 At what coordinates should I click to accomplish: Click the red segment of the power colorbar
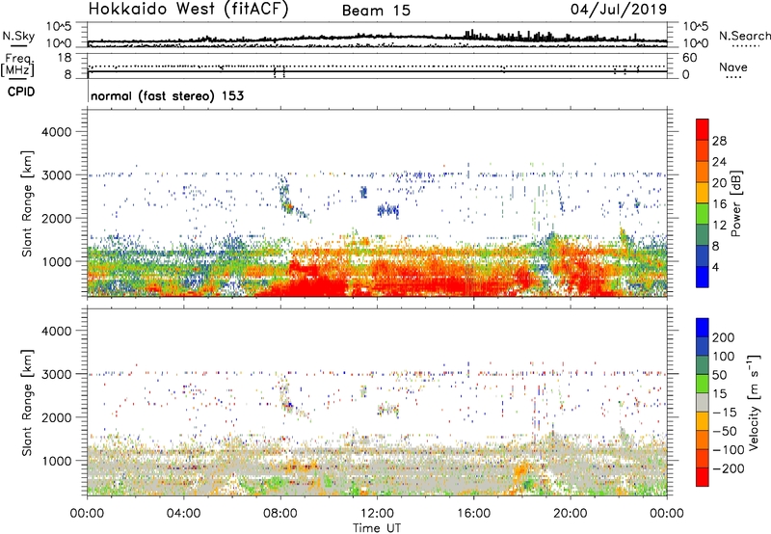[x=703, y=129]
